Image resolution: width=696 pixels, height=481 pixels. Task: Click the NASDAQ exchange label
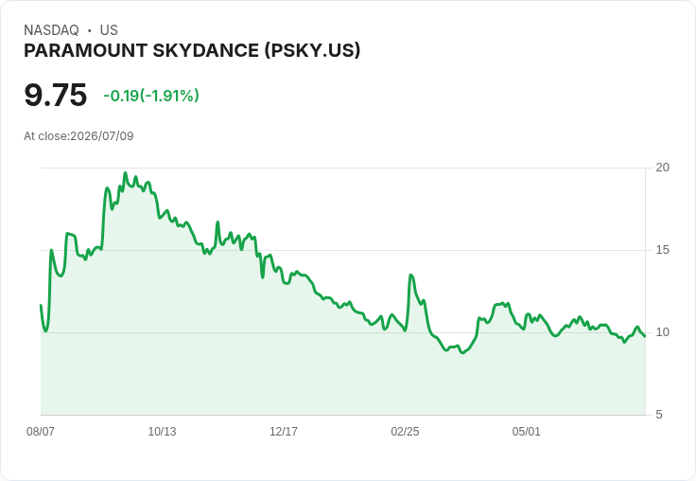[x=51, y=30]
